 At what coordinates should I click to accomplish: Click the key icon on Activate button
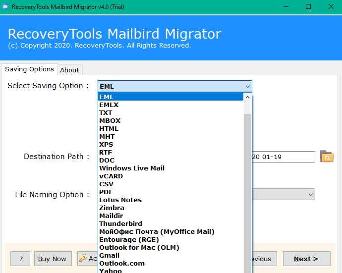(83, 259)
